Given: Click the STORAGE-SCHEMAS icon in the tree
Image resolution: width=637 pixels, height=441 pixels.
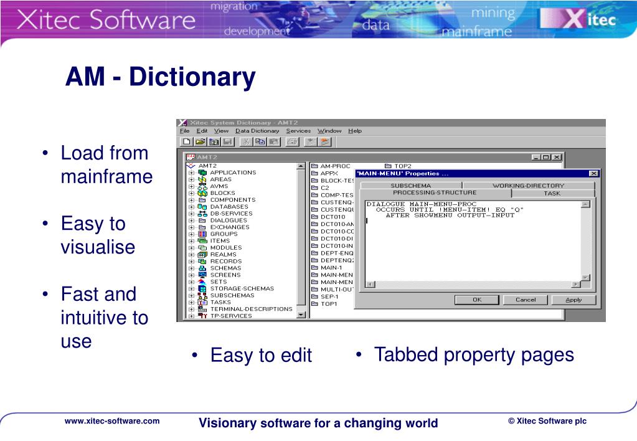Looking at the screenshot, I should pyautogui.click(x=202, y=288).
